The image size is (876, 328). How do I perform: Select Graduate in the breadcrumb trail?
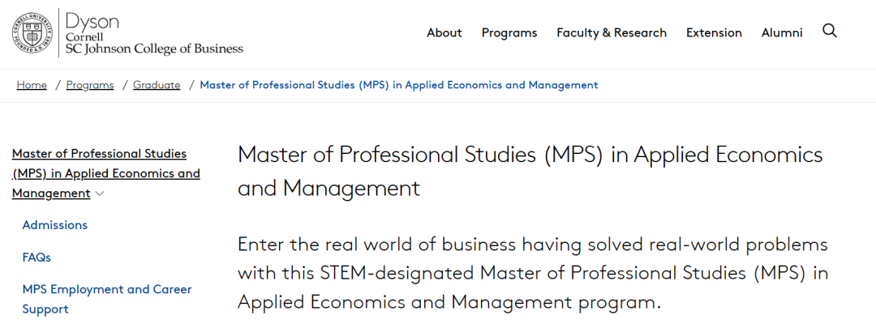[x=157, y=85]
